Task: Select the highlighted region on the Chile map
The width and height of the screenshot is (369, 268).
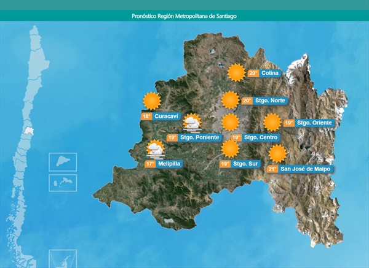Action: pyautogui.click(x=28, y=132)
